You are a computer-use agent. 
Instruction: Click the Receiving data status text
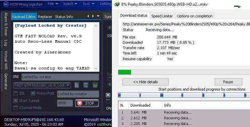coord(160,30)
